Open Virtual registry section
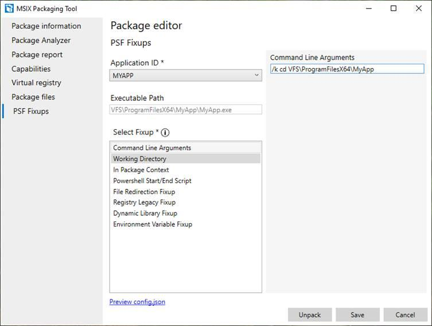 [36, 83]
